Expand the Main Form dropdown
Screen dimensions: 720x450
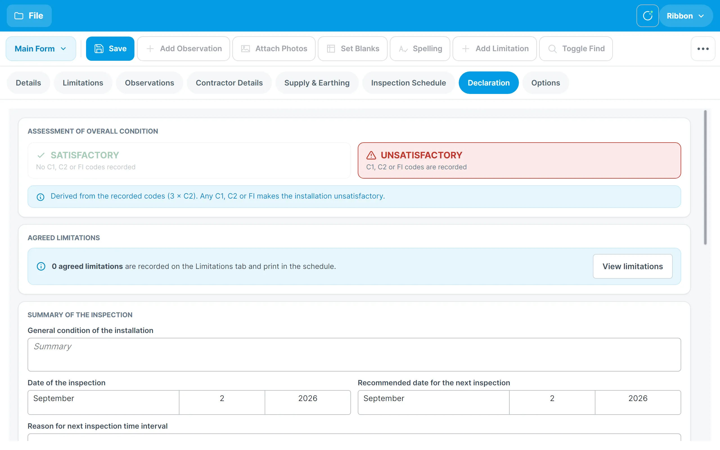tap(41, 48)
